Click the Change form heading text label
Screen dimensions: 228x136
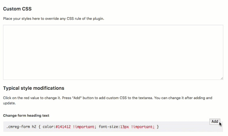coord(26,116)
